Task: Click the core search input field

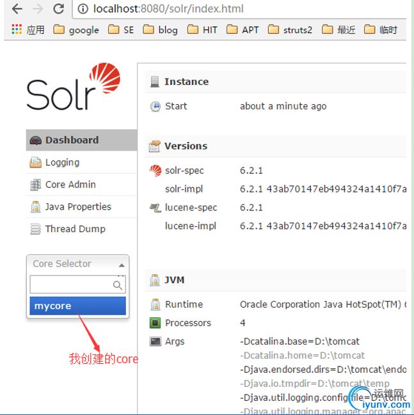Action: pyautogui.click(x=77, y=285)
